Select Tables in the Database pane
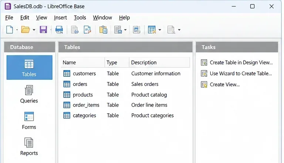This screenshot has height=163, width=284. tap(29, 67)
